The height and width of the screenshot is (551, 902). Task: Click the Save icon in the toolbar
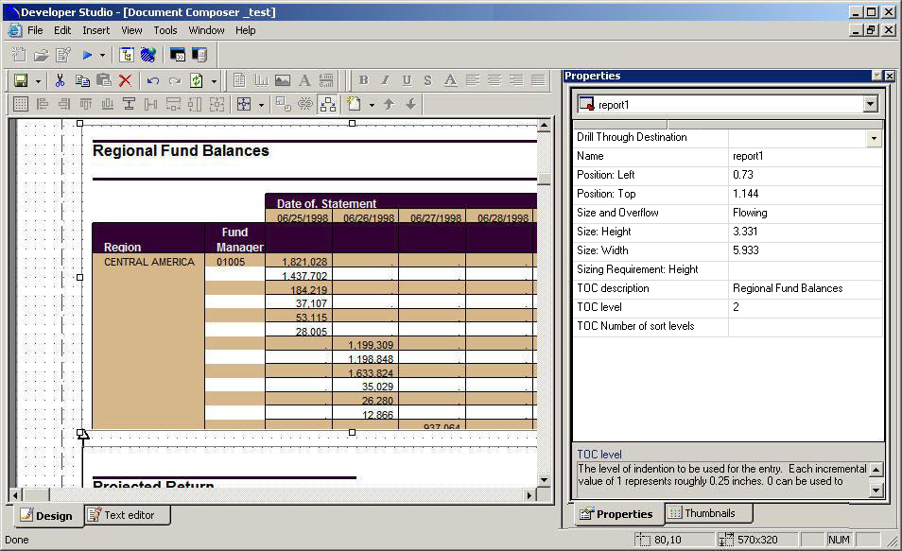pos(21,81)
